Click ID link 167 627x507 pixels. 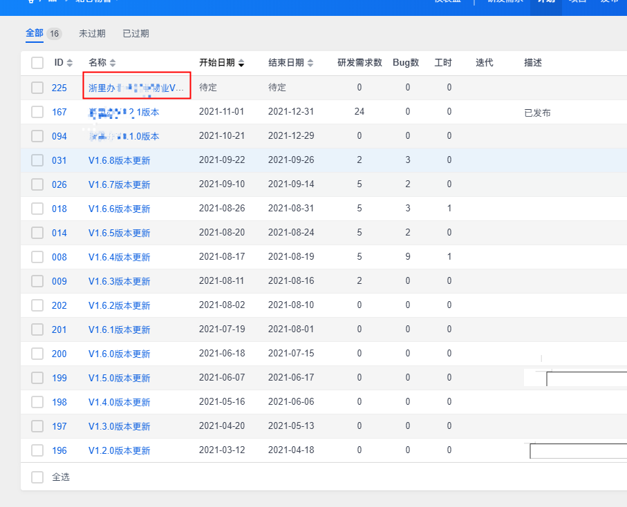[59, 112]
